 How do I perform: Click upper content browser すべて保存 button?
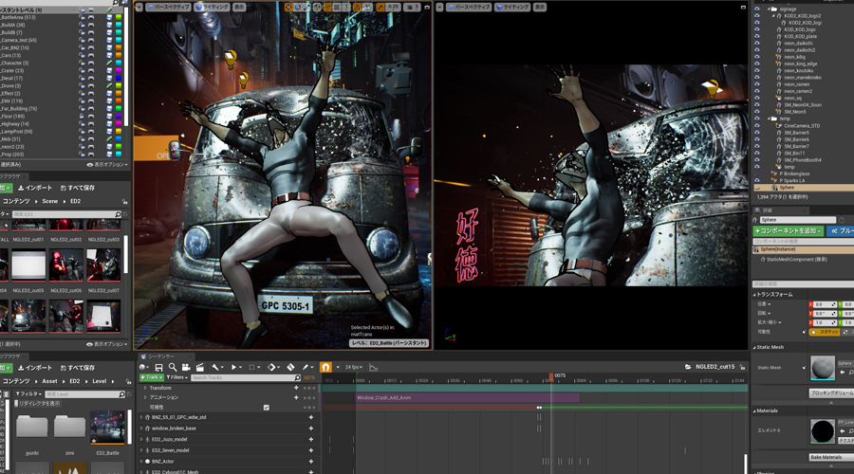pyautogui.click(x=78, y=188)
